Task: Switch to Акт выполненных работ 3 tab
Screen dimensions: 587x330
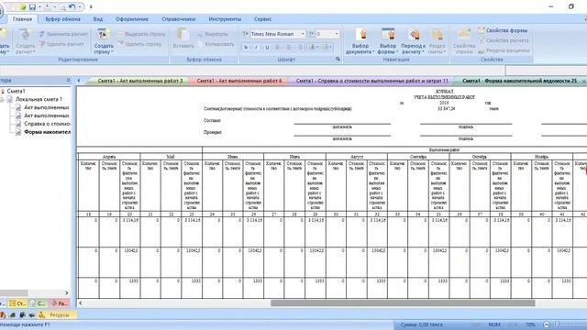Action: click(x=139, y=81)
